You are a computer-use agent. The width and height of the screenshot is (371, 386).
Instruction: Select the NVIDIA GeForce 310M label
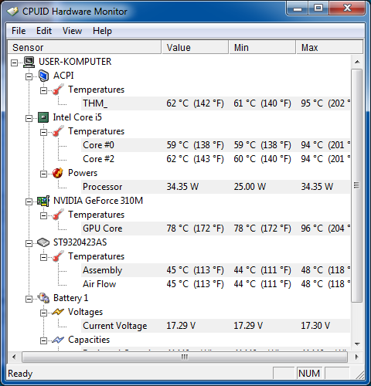pos(98,201)
